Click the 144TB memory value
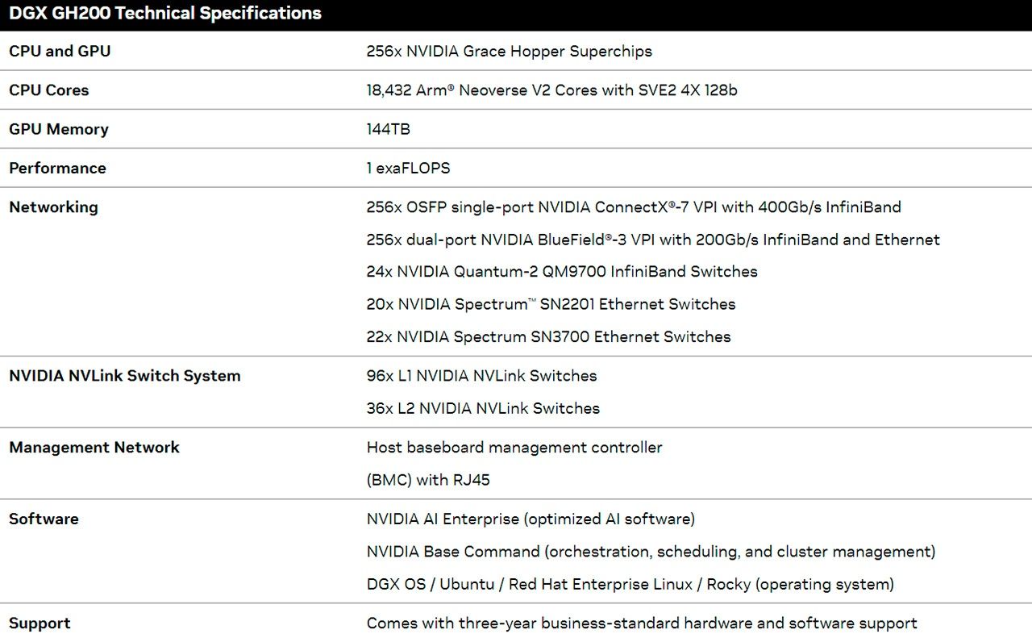Screen dimensions: 1032x638 [388, 129]
